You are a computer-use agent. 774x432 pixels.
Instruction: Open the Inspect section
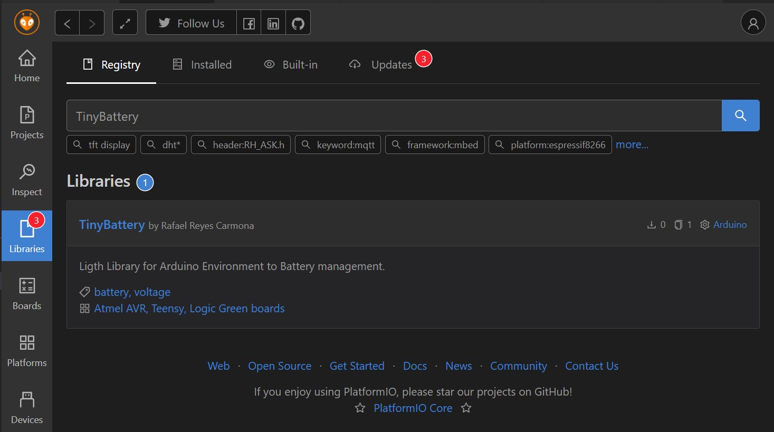[27, 180]
